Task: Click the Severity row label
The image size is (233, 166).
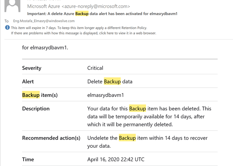Action: [32, 68]
